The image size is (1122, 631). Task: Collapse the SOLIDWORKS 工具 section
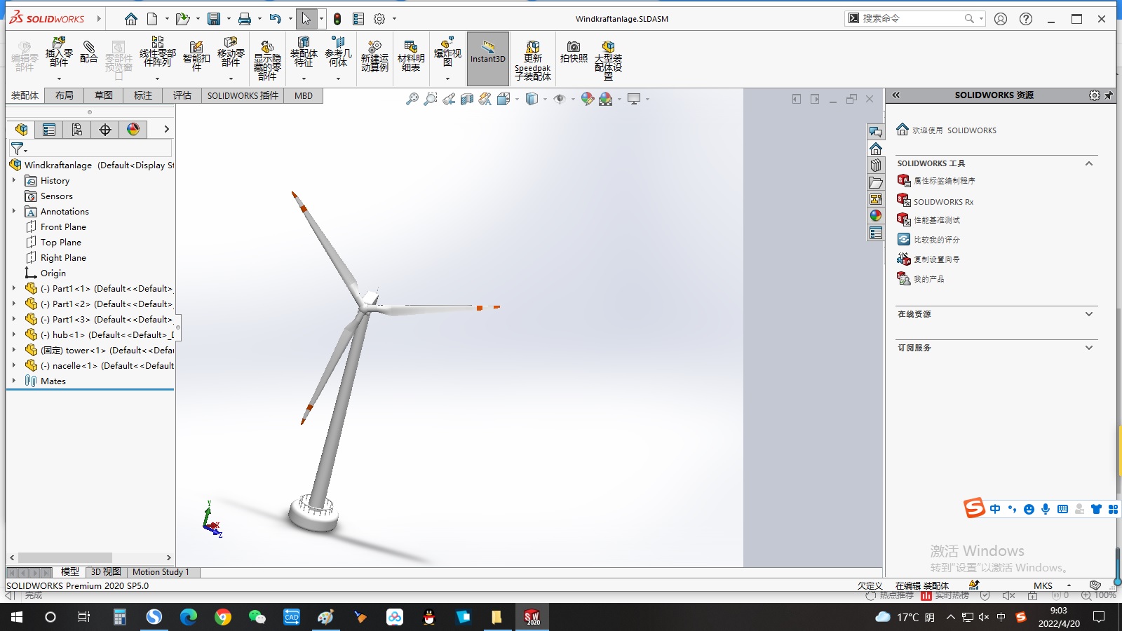pyautogui.click(x=1089, y=163)
